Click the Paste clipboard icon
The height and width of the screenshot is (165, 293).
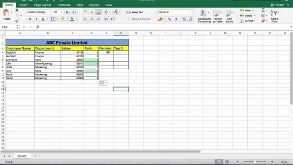click(6, 13)
